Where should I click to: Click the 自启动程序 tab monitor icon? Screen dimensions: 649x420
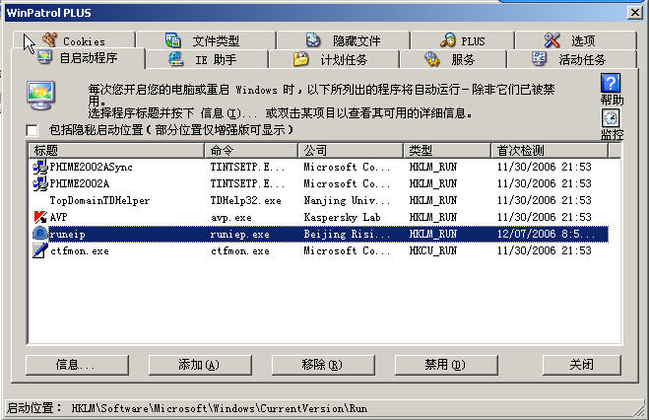(44, 57)
